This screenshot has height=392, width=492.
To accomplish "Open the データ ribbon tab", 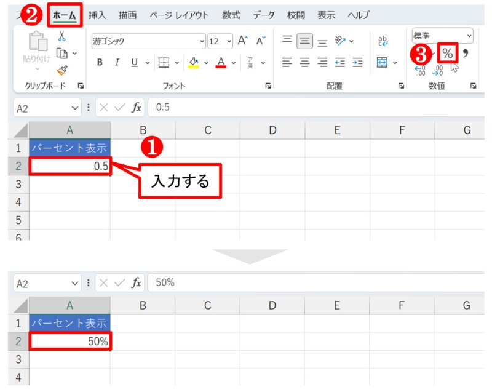I will [263, 15].
